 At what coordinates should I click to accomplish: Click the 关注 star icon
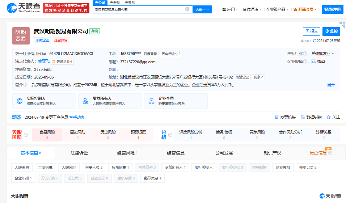coord(329,117)
